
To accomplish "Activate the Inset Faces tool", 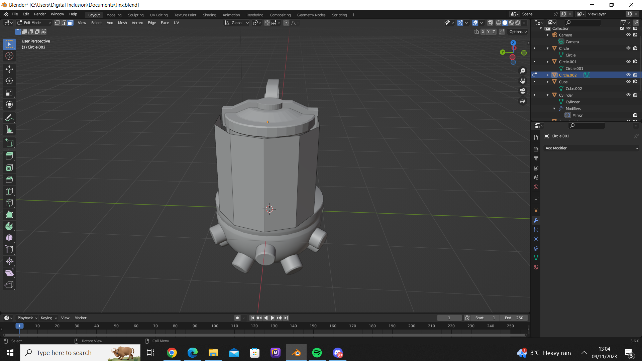I will pos(9,168).
